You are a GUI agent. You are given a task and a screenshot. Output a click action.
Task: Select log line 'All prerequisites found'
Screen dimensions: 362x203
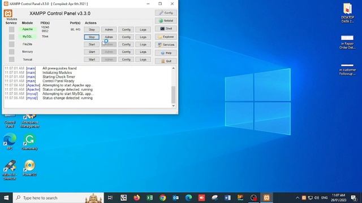point(59,68)
